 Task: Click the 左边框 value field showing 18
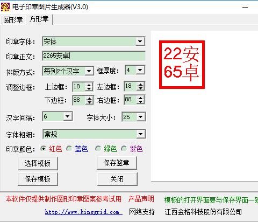tap(131, 86)
